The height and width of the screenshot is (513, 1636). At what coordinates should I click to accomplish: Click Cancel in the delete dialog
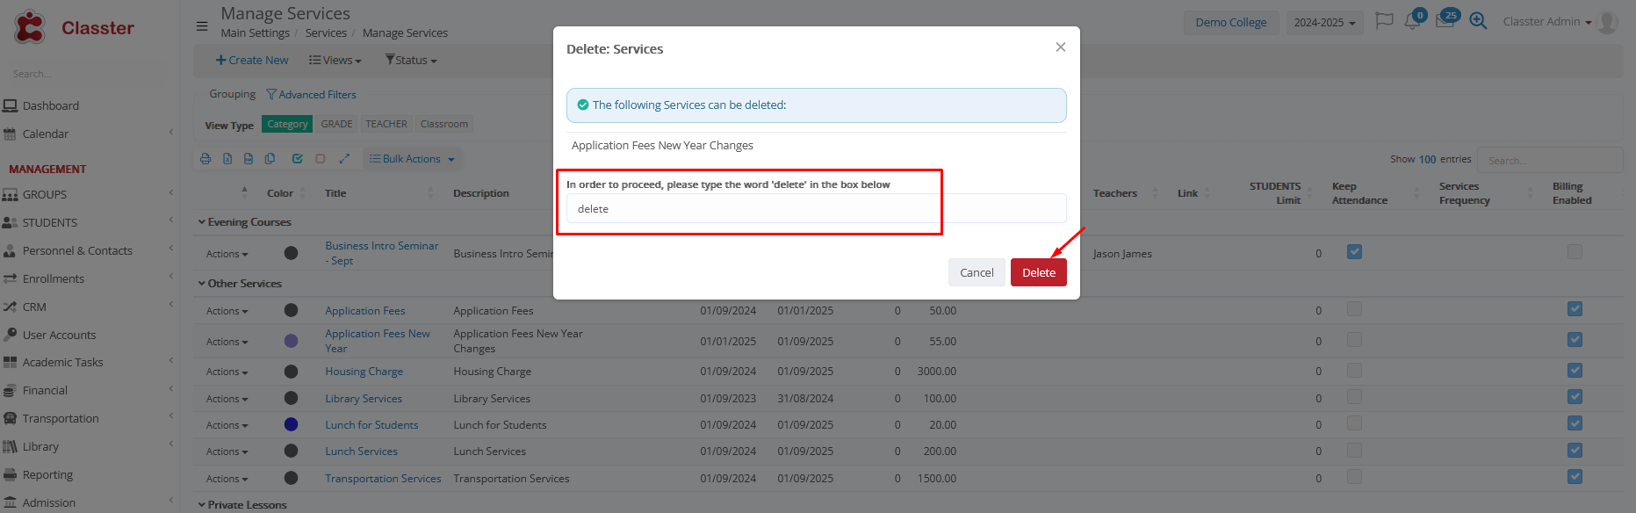tap(977, 273)
